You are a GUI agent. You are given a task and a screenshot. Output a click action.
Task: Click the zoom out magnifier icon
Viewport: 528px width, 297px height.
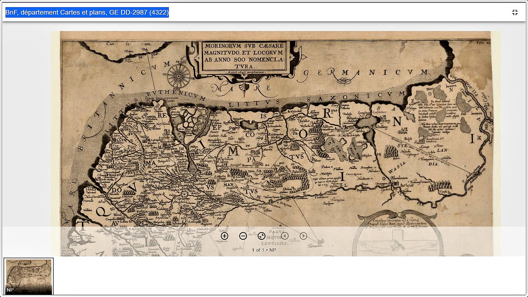243,236
